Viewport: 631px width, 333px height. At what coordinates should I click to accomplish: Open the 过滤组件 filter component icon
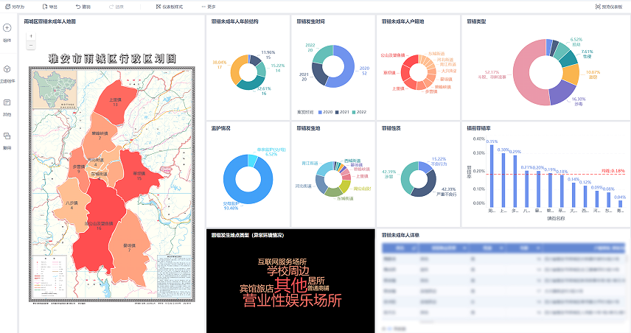(x=7, y=69)
